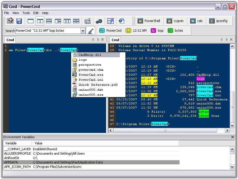Run ipconfig from the quick launch bar
The height and width of the screenshot is (179, 238).
[x=219, y=21]
